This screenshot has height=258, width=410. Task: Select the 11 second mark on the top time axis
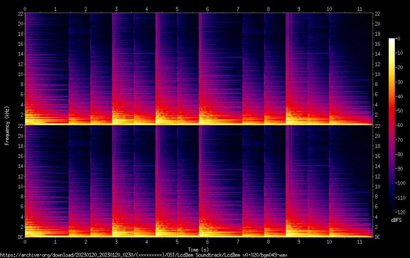(x=360, y=9)
